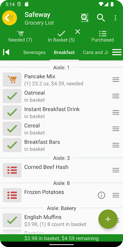This screenshot has height=247, width=123.
Task: Tap the green plus add-item button
Action: point(108,219)
